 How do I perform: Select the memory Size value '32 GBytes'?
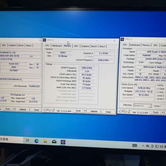click(63, 56)
